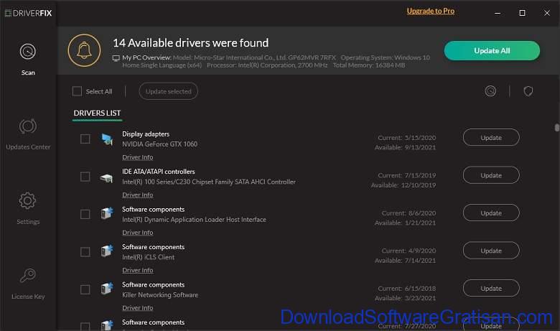
Task: Click the 'IDE ATA/ATAPI controllers' category text
Action: [x=159, y=172]
